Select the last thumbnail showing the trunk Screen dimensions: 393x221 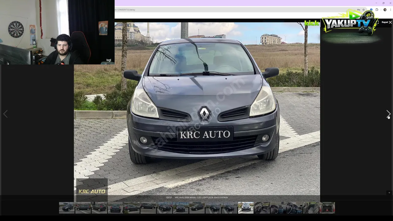point(327,207)
